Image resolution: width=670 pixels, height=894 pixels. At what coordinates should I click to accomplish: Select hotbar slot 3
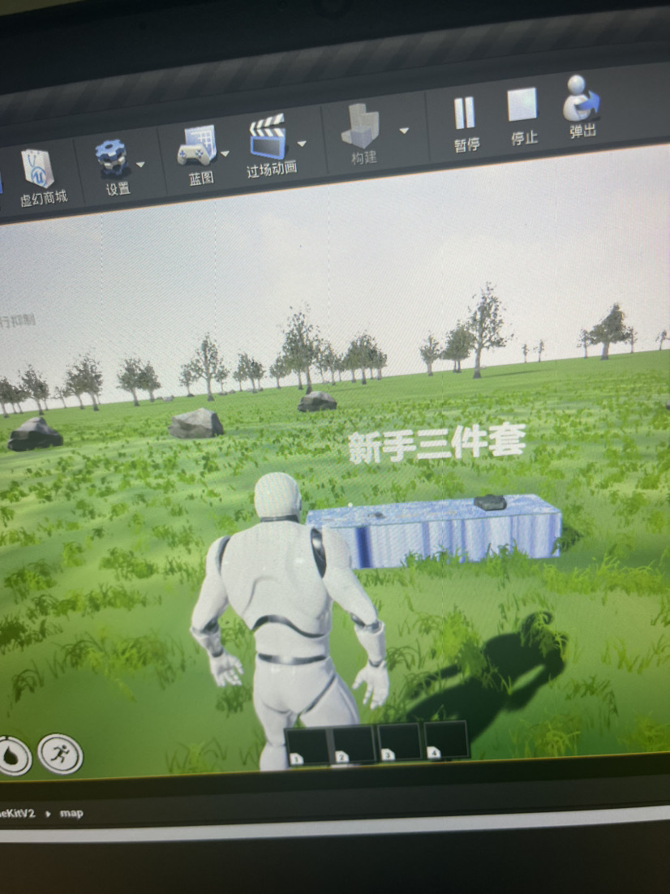[400, 742]
